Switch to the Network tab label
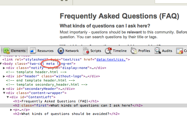 pos(72,51)
